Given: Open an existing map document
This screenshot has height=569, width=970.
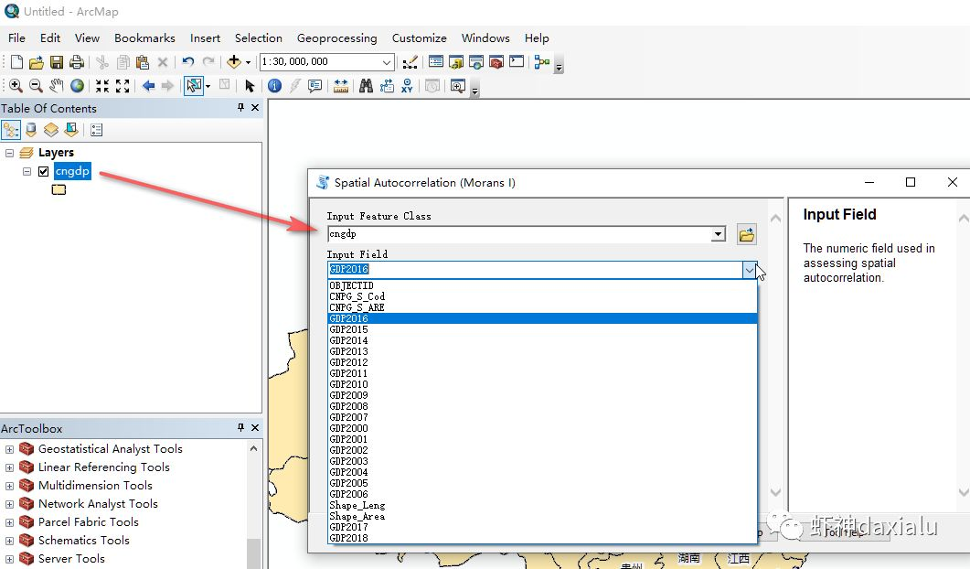Looking at the screenshot, I should tap(37, 62).
